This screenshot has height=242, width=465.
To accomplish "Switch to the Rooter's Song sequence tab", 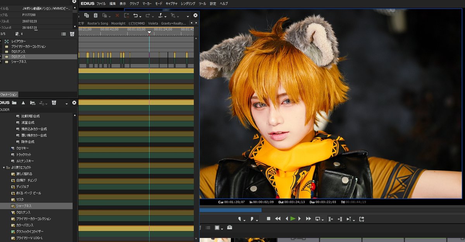I will click(98, 23).
